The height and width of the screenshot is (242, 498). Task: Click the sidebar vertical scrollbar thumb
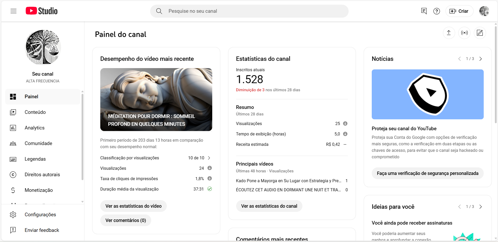pyautogui.click(x=82, y=137)
